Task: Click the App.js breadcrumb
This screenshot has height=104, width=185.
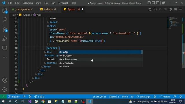Action: pyautogui.click(x=26, y=15)
